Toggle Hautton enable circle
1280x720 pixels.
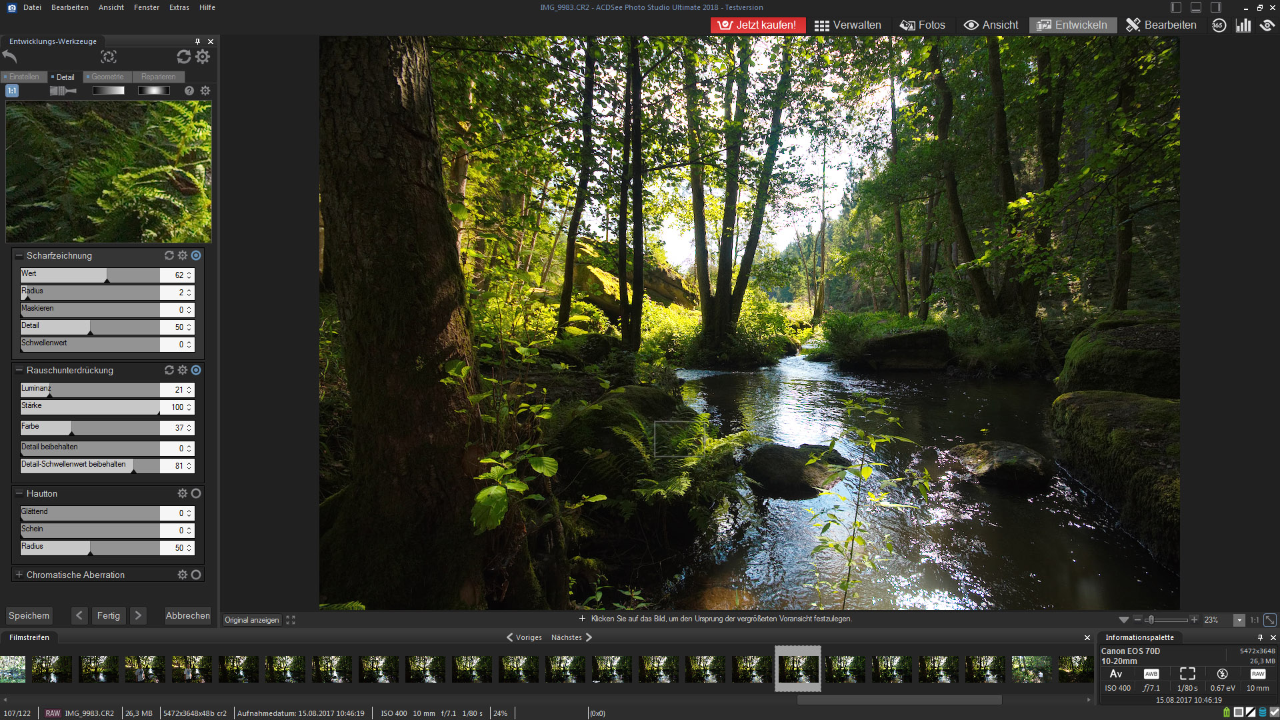pos(196,493)
